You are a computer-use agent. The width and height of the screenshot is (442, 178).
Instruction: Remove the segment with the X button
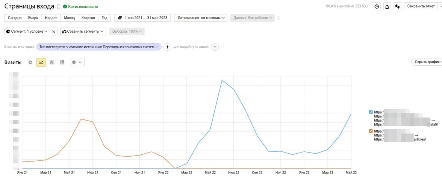[54, 32]
